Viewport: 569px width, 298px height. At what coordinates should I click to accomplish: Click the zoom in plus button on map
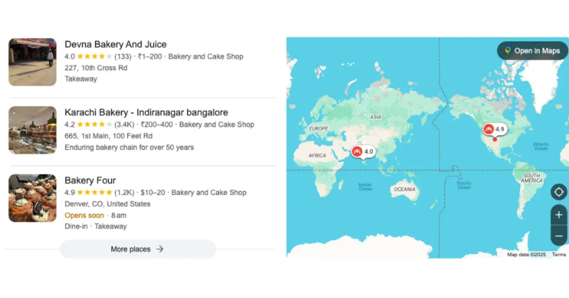point(559,215)
